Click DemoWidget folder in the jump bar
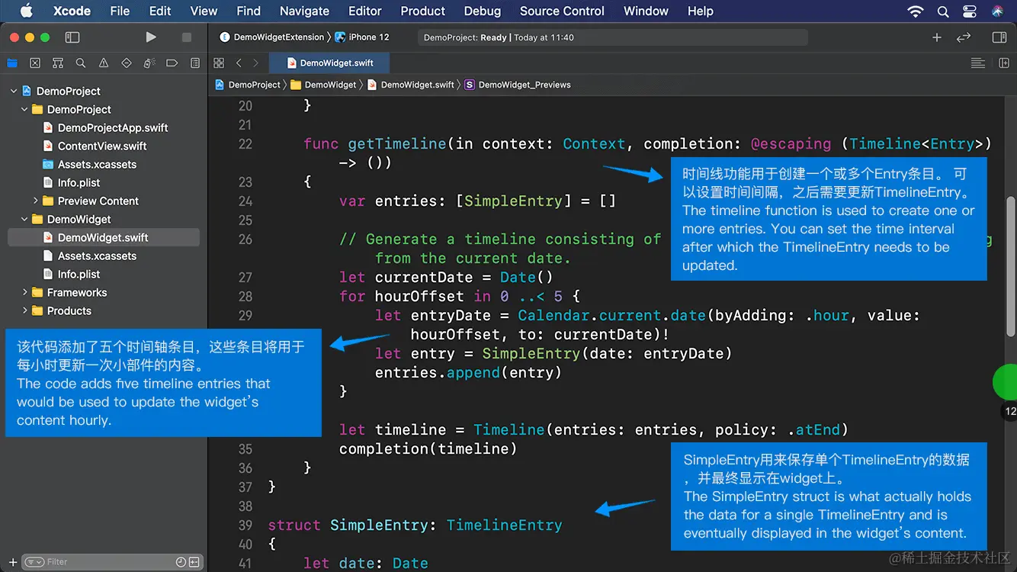Viewport: 1017px width, 572px height. pyautogui.click(x=324, y=85)
